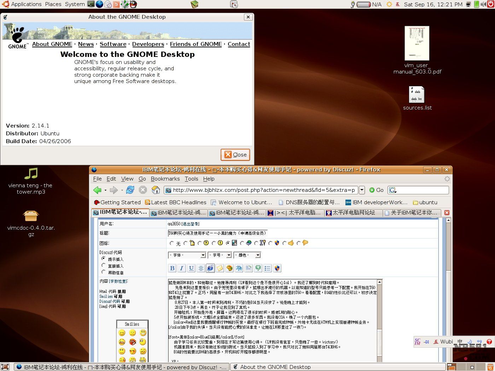Viewport: 495px width, 371px height.
Task: Reload the page in Firefox
Action: coord(130,190)
